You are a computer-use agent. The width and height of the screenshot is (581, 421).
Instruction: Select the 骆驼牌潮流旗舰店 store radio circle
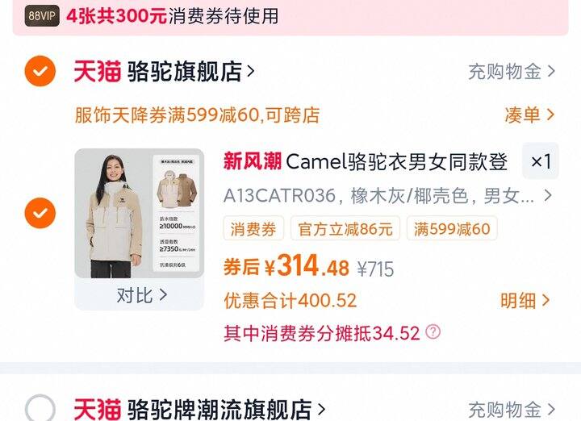[x=40, y=407]
